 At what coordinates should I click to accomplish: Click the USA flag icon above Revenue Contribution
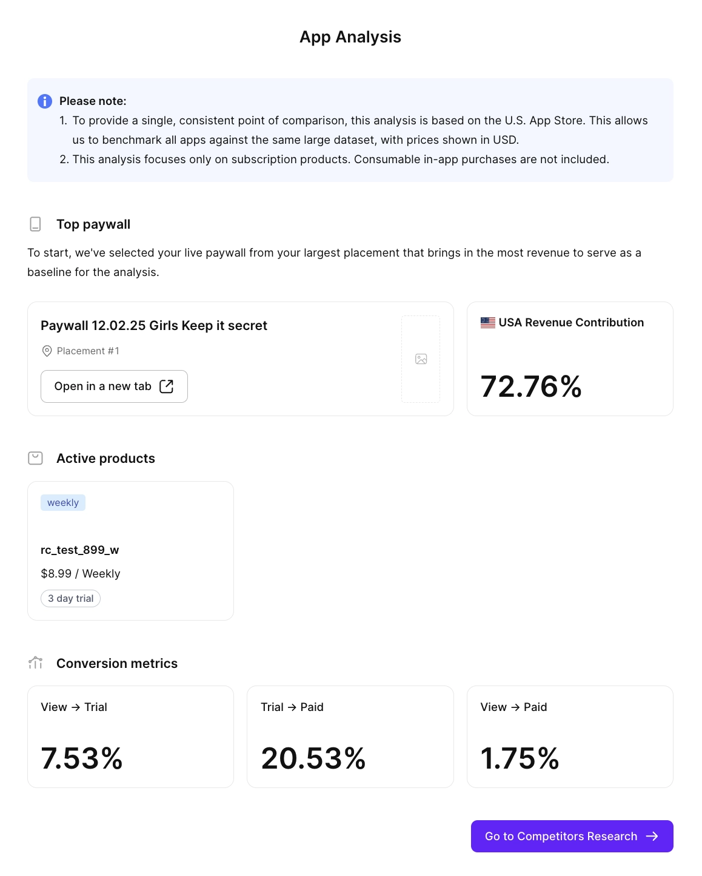[487, 322]
